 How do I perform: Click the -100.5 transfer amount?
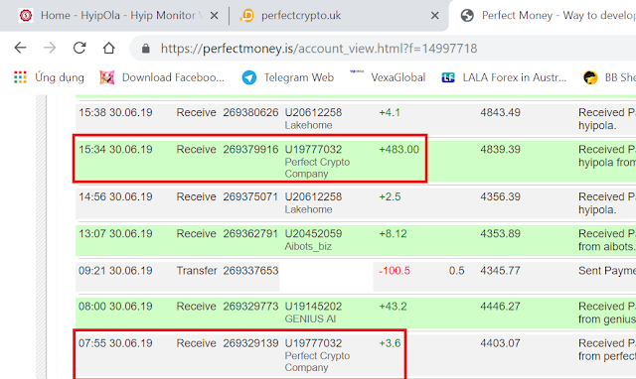[395, 271]
